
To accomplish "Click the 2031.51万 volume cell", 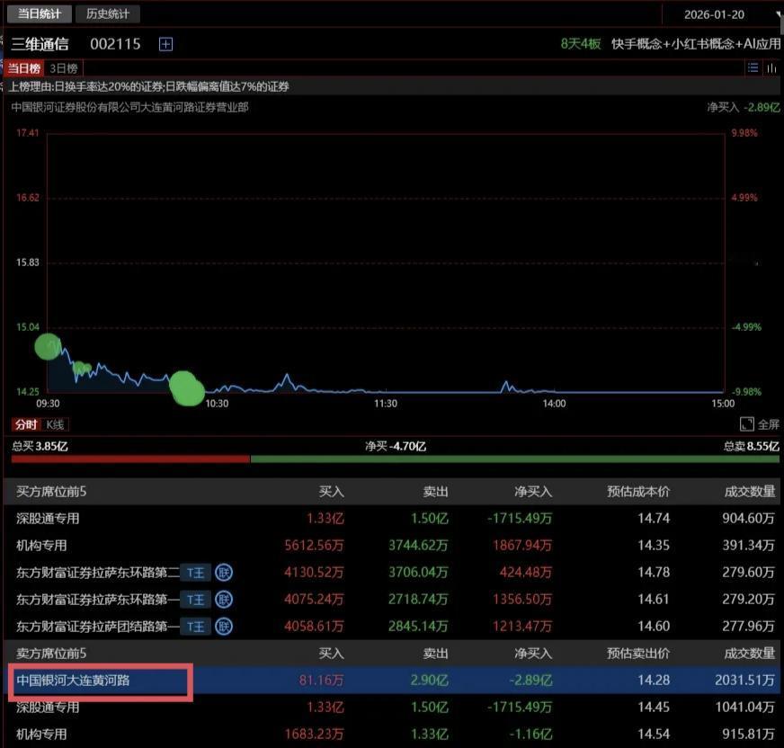I will point(745,680).
